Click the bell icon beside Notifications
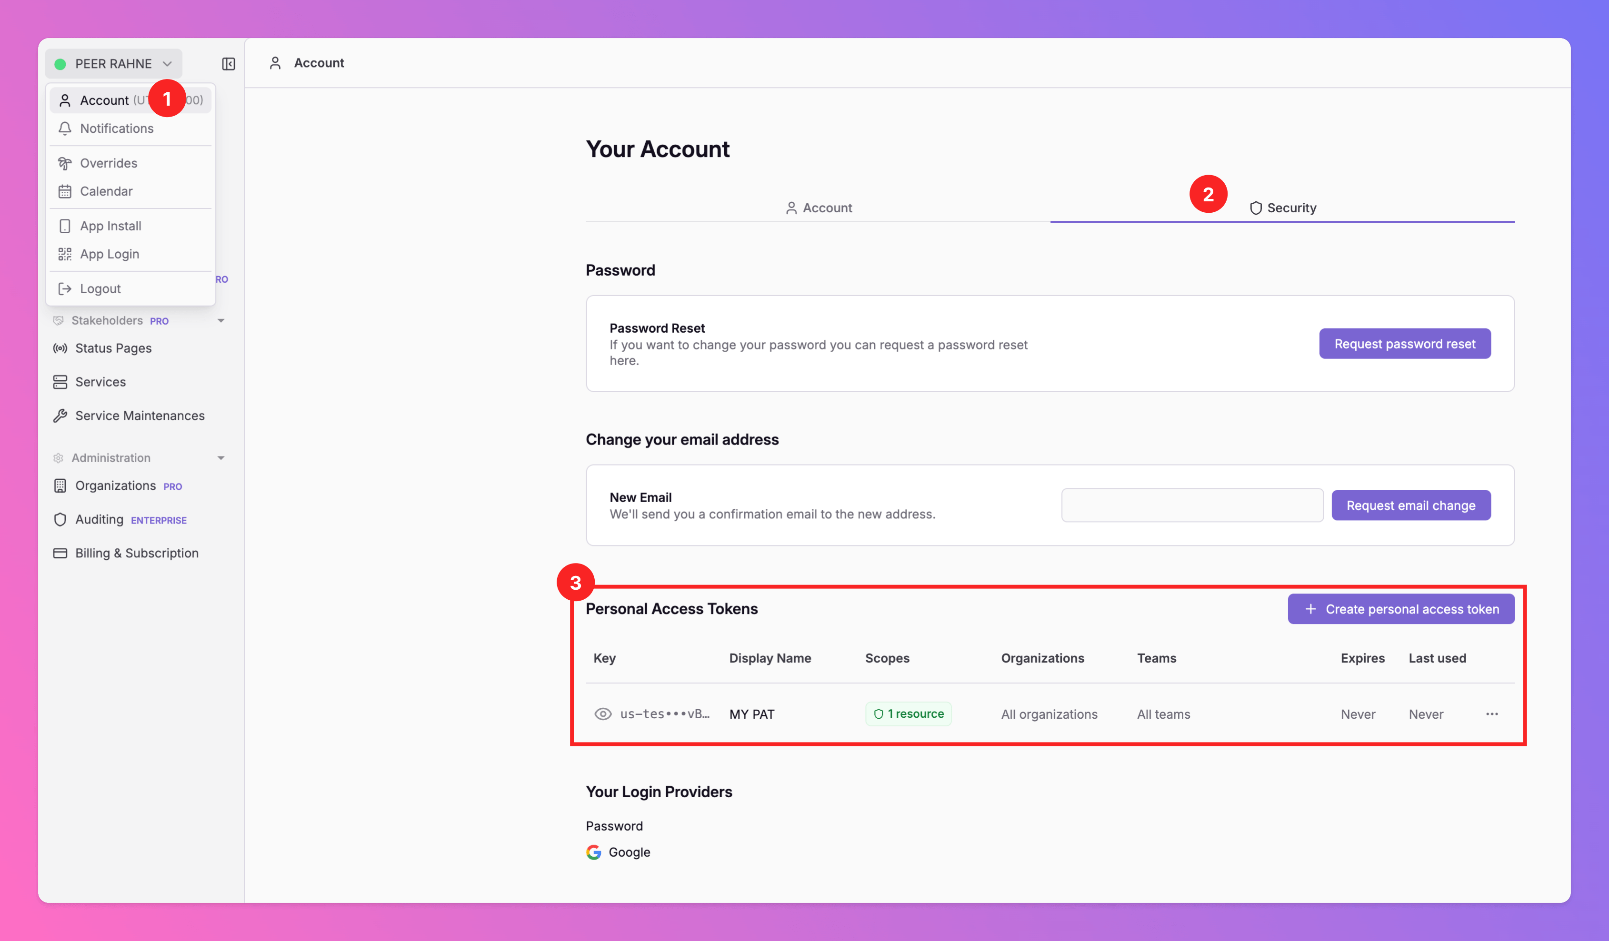This screenshot has height=941, width=1609. [x=64, y=129]
